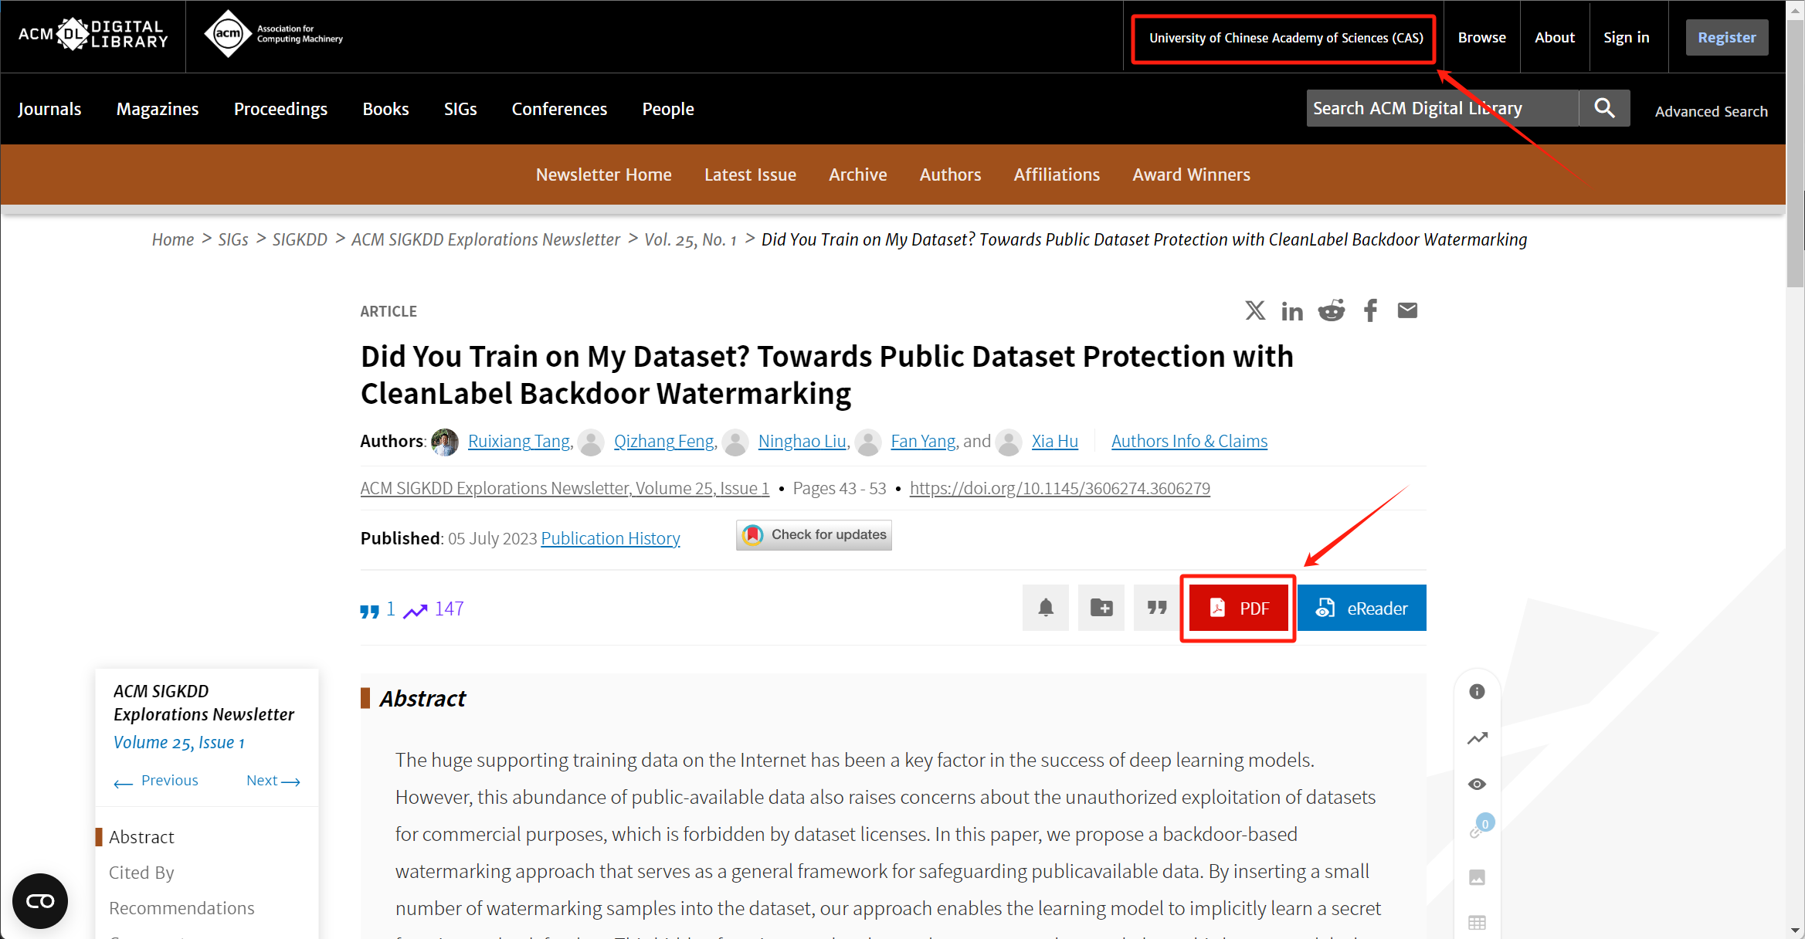Add article to binder folder icon

[1101, 608]
